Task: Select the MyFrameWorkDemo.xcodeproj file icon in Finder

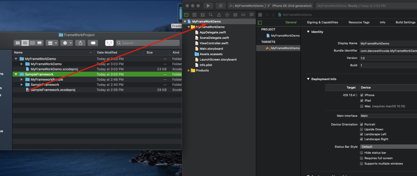Action: pos(27,69)
